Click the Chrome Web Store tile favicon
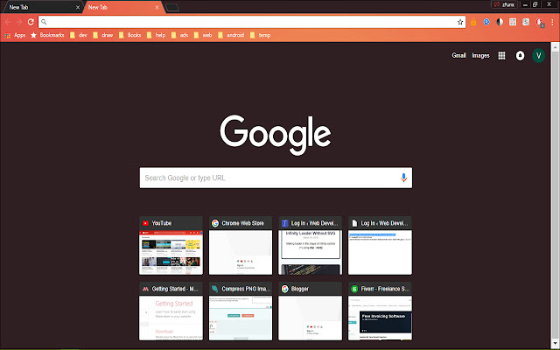 tap(215, 223)
